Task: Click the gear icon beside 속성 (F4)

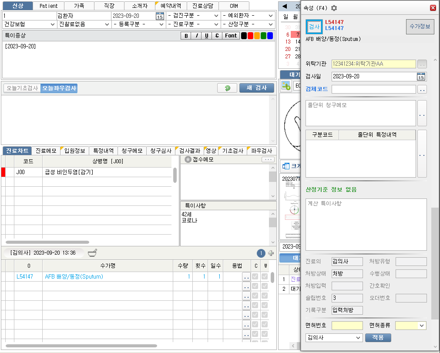Action: [334, 8]
